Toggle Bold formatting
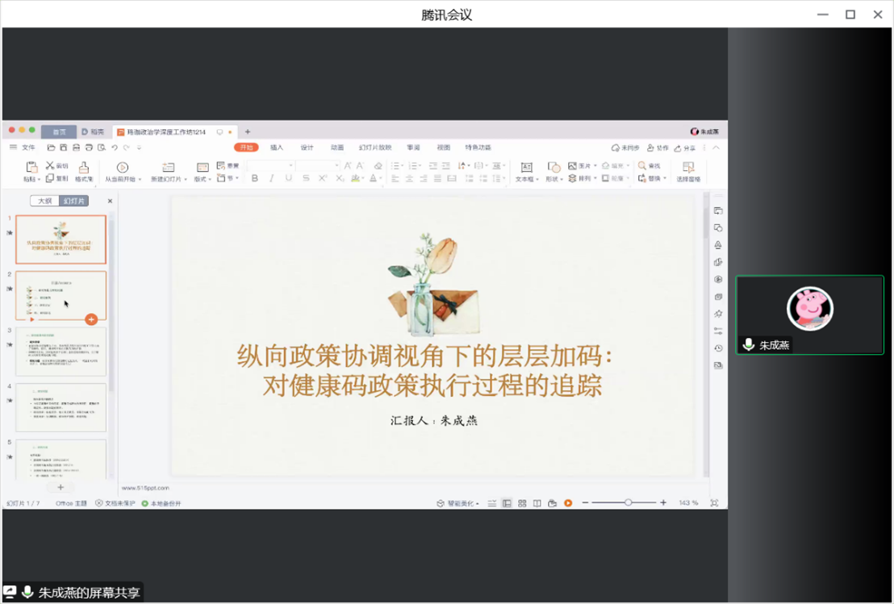Image resolution: width=894 pixels, height=604 pixels. 255,178
